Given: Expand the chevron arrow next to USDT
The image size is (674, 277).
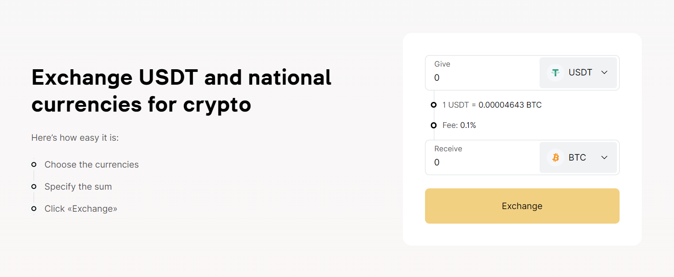Looking at the screenshot, I should click(x=605, y=73).
